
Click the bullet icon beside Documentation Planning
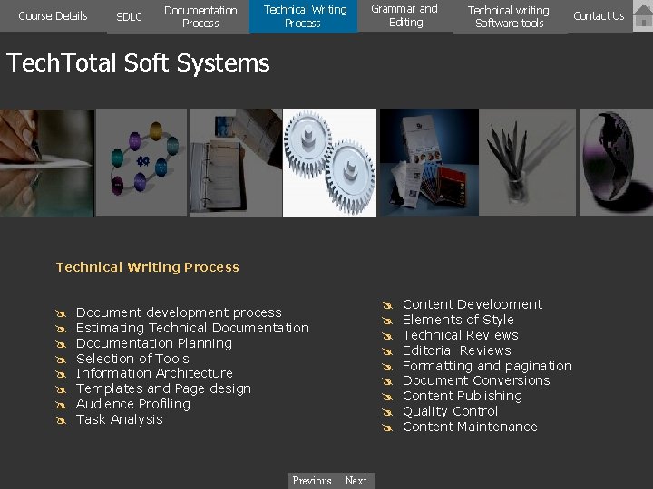tap(61, 344)
